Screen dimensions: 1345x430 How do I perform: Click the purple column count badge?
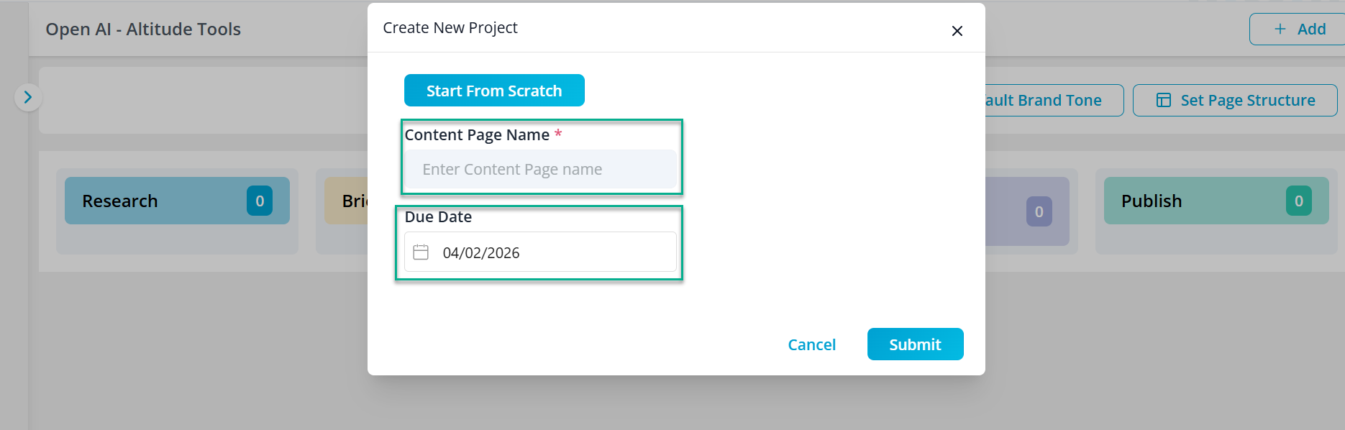1039,211
